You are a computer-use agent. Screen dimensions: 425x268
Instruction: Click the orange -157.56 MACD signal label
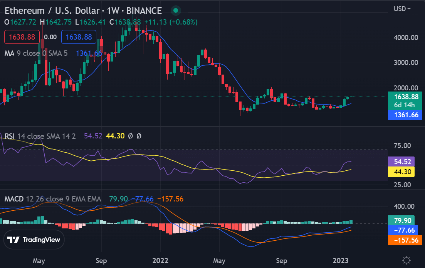pos(405,240)
